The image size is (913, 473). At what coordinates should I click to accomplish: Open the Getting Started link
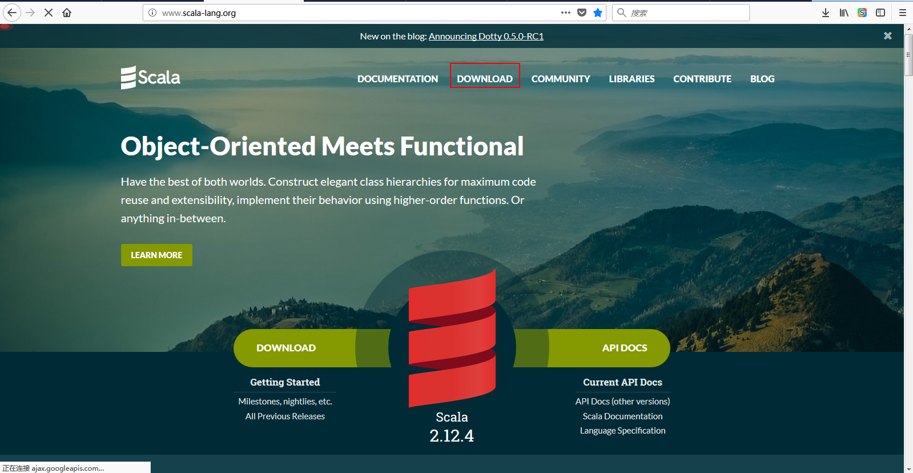pyautogui.click(x=285, y=382)
